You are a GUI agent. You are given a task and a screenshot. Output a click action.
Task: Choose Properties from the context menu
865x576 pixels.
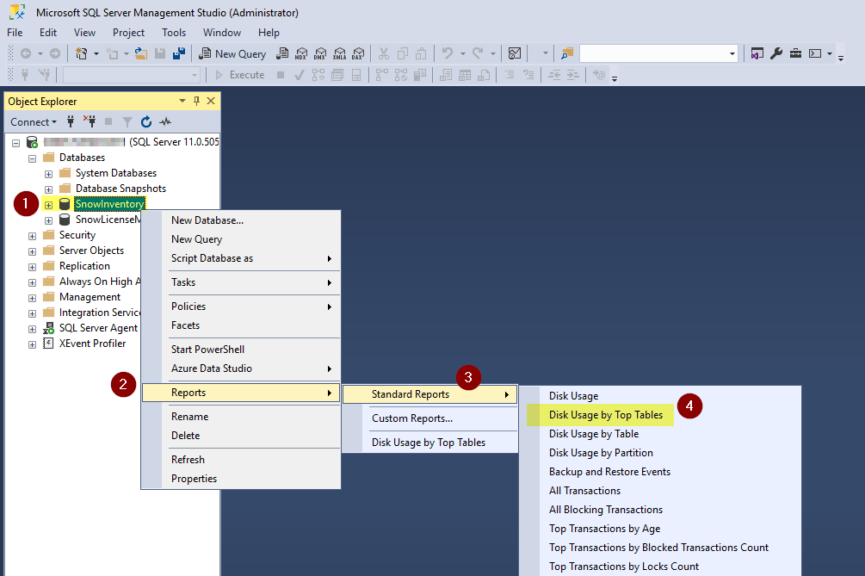(241, 479)
